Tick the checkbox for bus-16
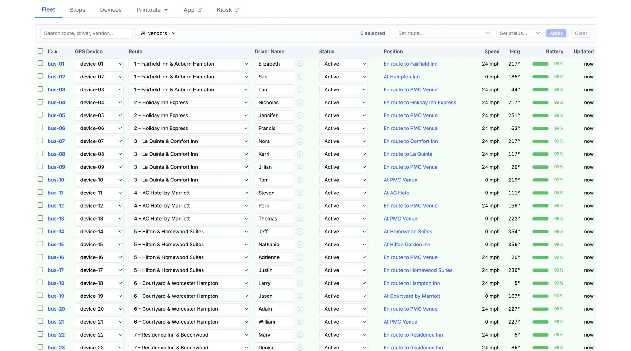 point(40,257)
